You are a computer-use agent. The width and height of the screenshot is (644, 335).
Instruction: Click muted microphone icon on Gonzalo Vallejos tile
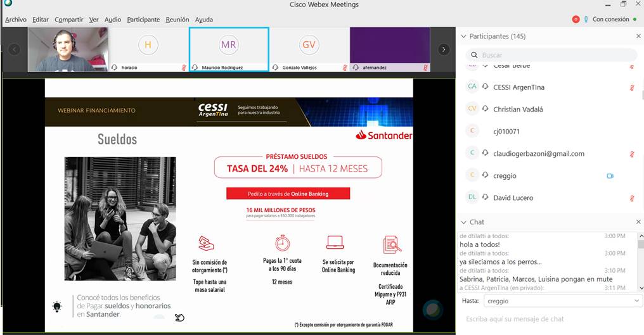click(x=345, y=68)
